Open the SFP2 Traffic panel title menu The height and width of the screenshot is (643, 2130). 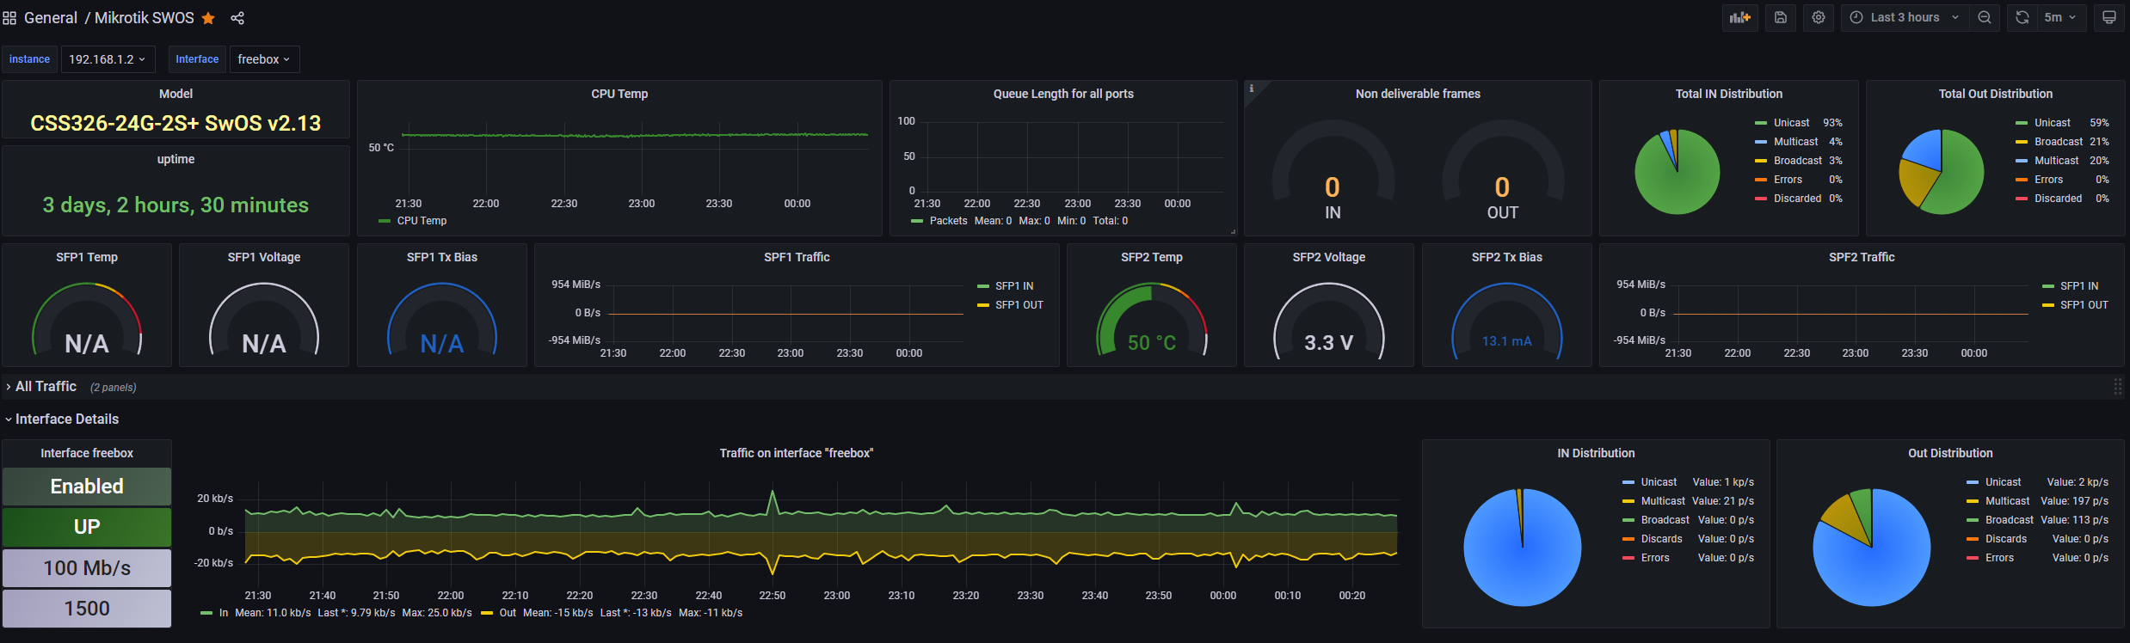tap(1862, 257)
